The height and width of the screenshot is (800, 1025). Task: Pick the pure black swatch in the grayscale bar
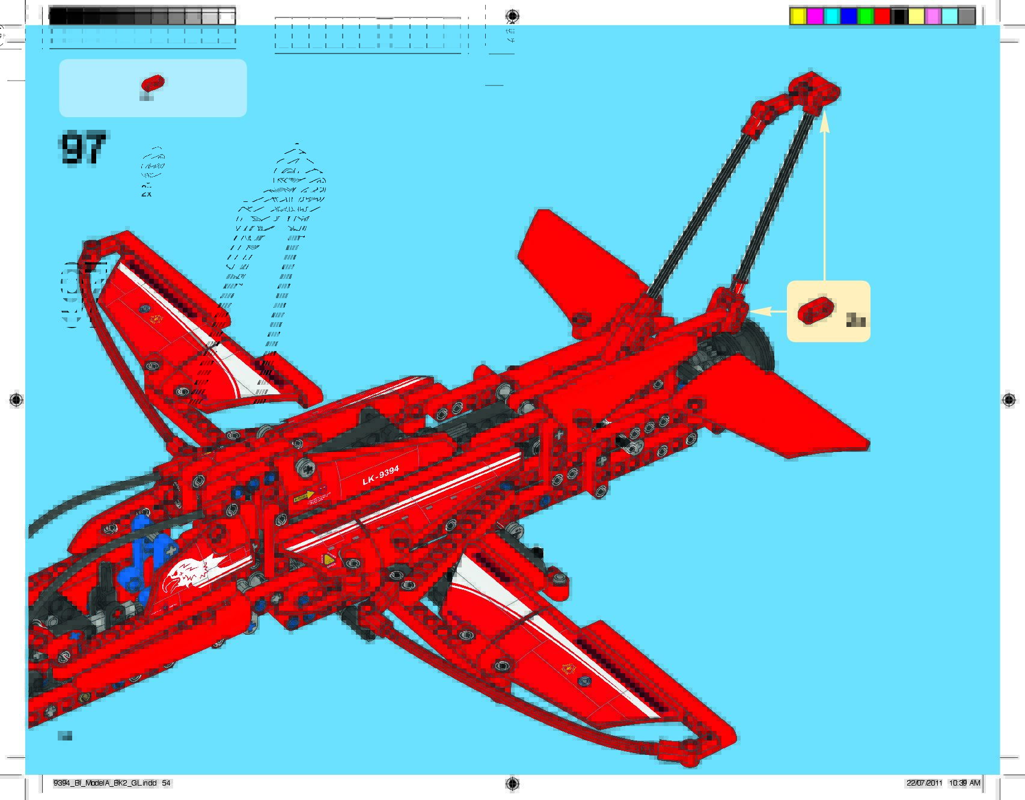(x=58, y=17)
